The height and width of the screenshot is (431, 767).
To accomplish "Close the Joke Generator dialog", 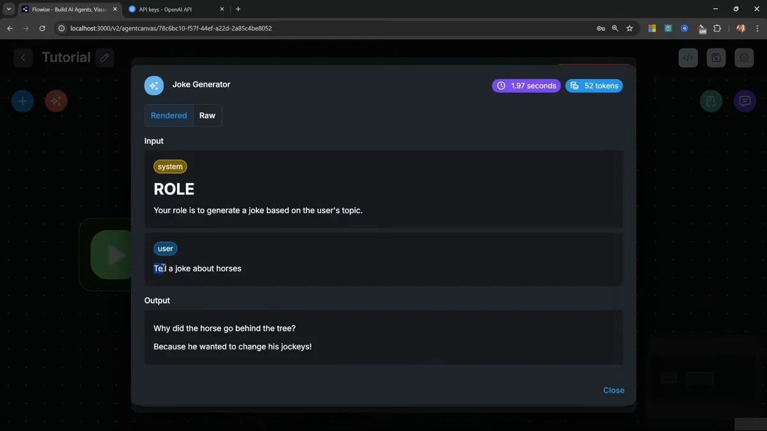I will [613, 390].
